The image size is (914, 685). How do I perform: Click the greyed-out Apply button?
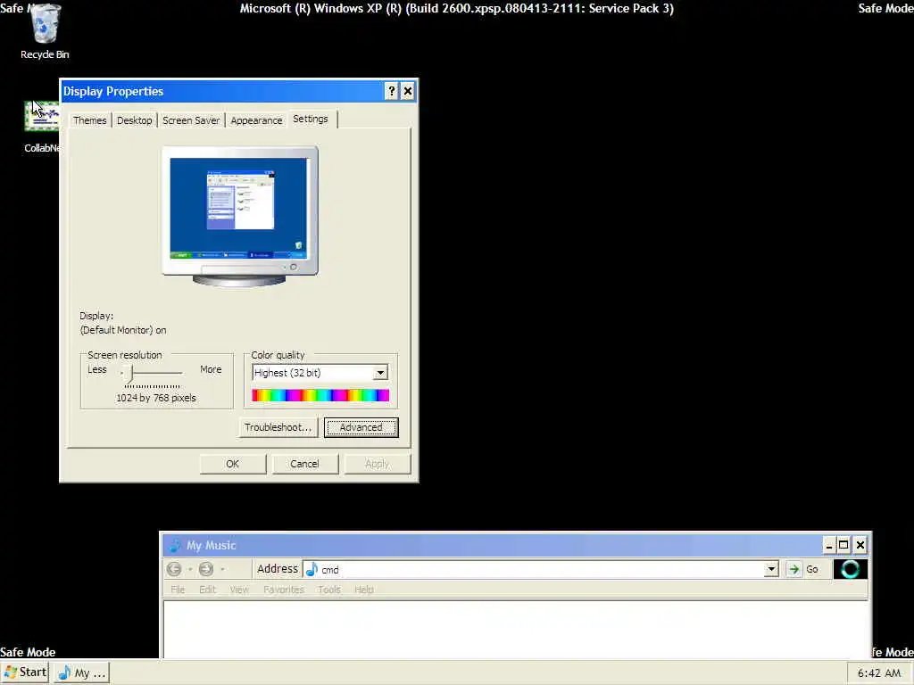tap(378, 464)
